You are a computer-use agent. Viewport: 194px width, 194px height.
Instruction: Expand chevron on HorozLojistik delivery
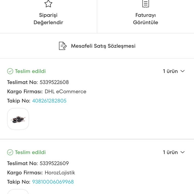(x=183, y=152)
